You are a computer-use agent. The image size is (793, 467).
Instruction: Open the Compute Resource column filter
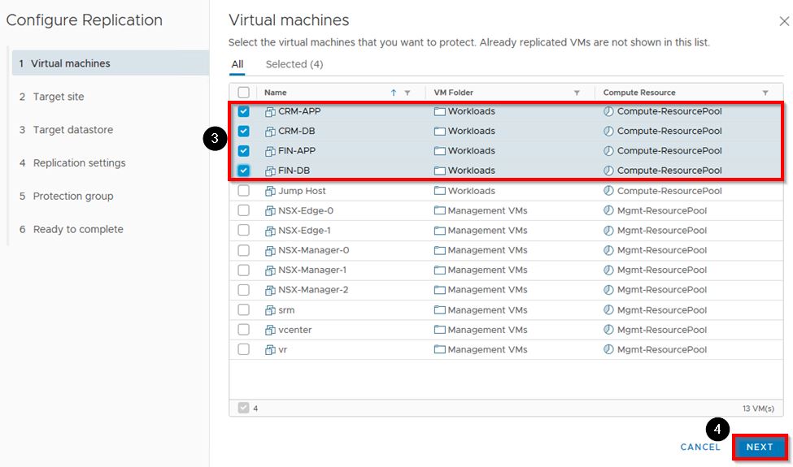[x=765, y=93]
